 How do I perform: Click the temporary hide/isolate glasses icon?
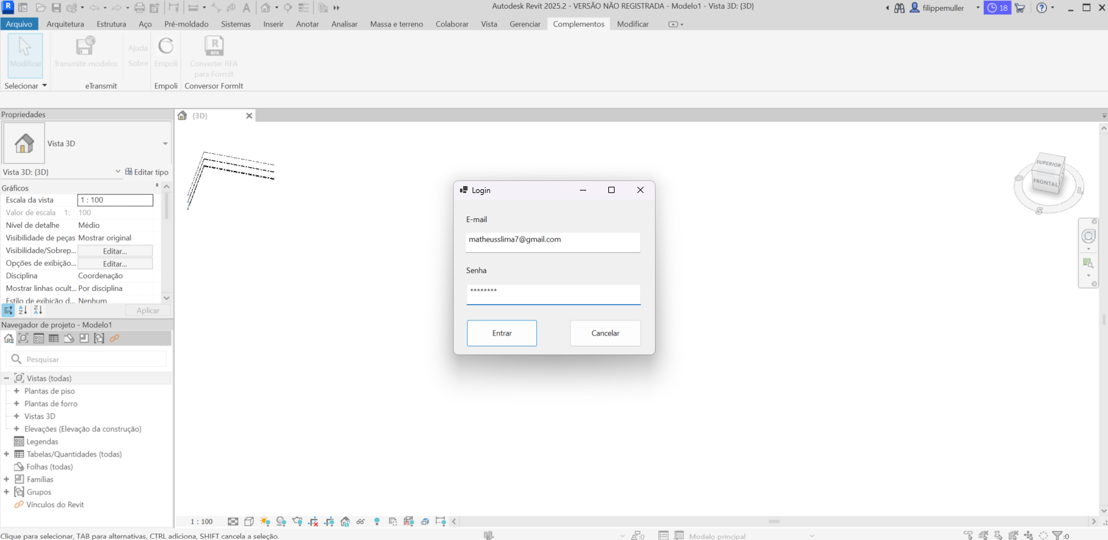(361, 522)
